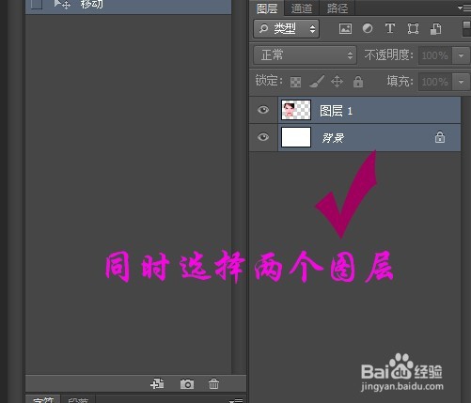Delete current history state trash icon
This screenshot has width=471, height=403.
click(x=213, y=383)
